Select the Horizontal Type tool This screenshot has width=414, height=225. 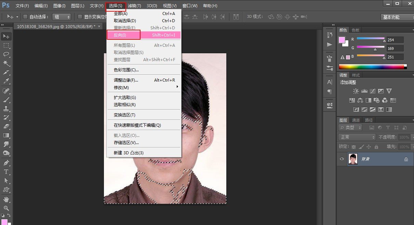6,171
